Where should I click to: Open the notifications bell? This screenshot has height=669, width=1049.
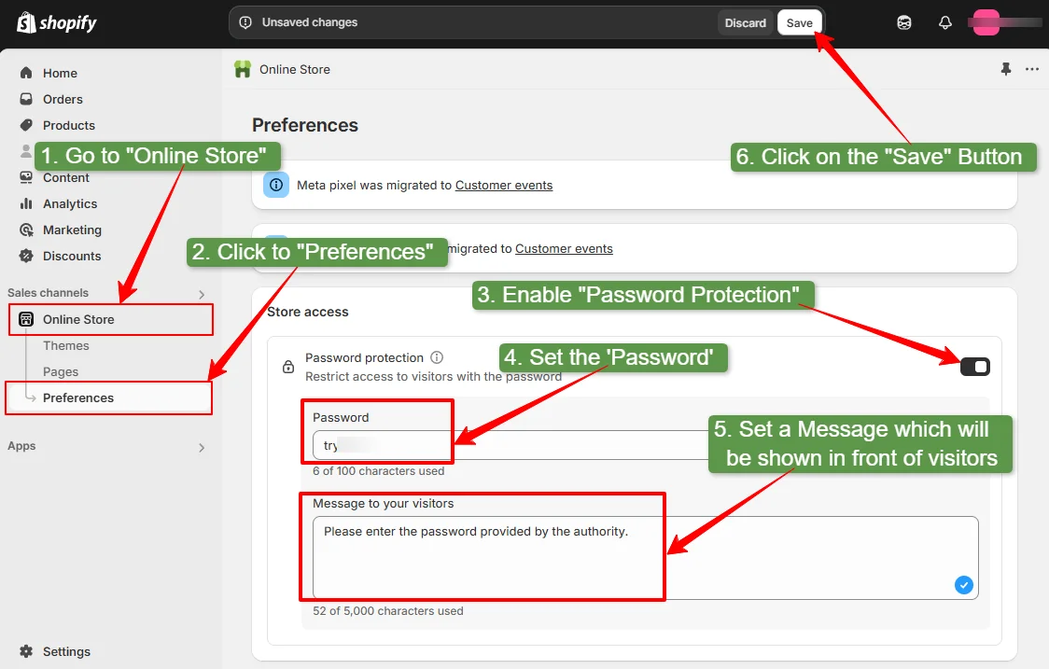click(x=944, y=22)
